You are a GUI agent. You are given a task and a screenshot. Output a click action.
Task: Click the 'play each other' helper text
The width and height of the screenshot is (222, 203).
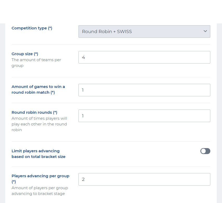[x=39, y=124]
